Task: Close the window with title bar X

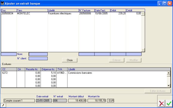Action: 170,3
